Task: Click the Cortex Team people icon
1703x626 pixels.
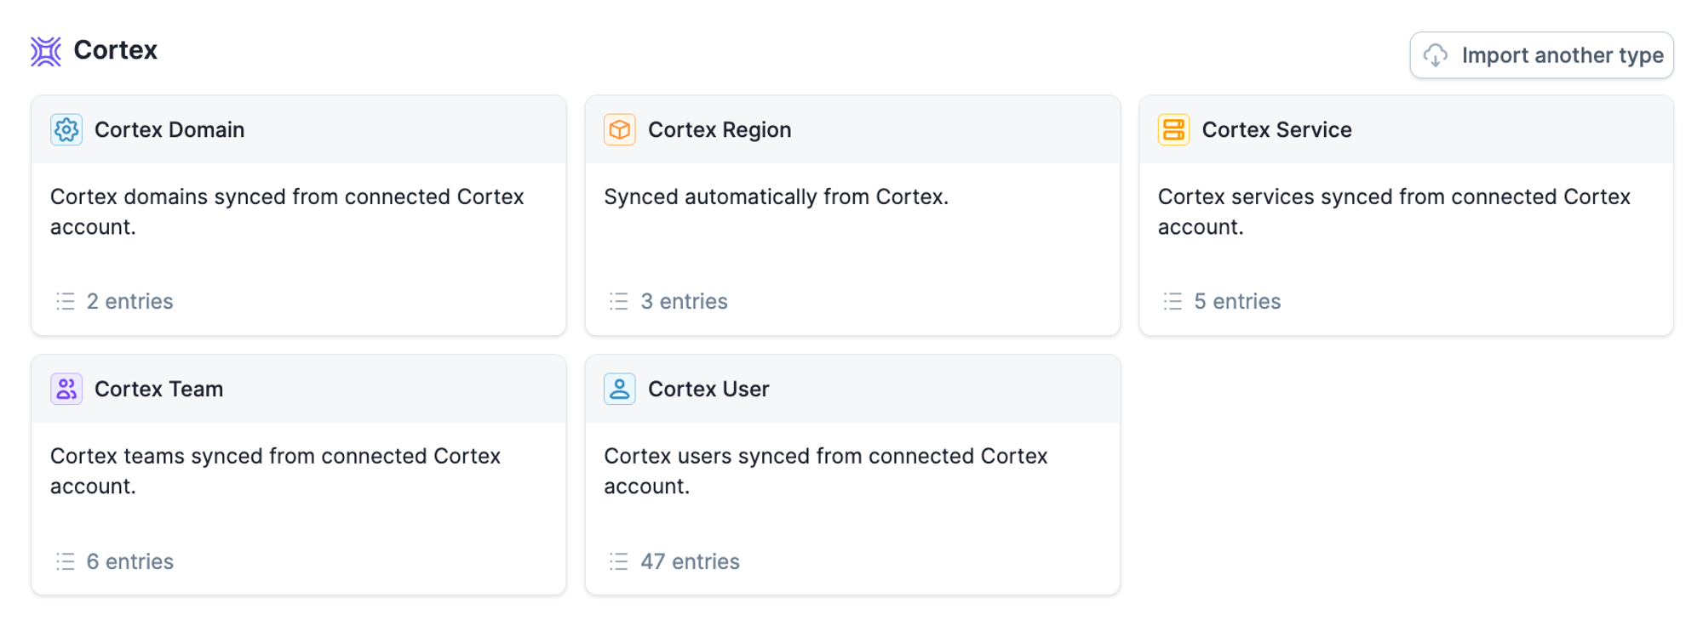Action: click(x=66, y=390)
